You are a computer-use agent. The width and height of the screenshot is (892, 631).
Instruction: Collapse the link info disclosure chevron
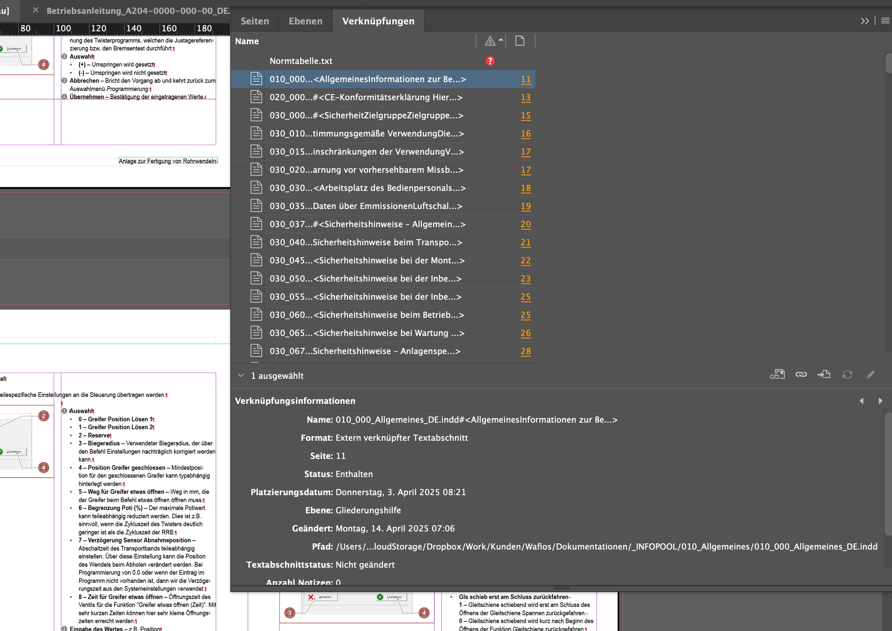pos(241,376)
